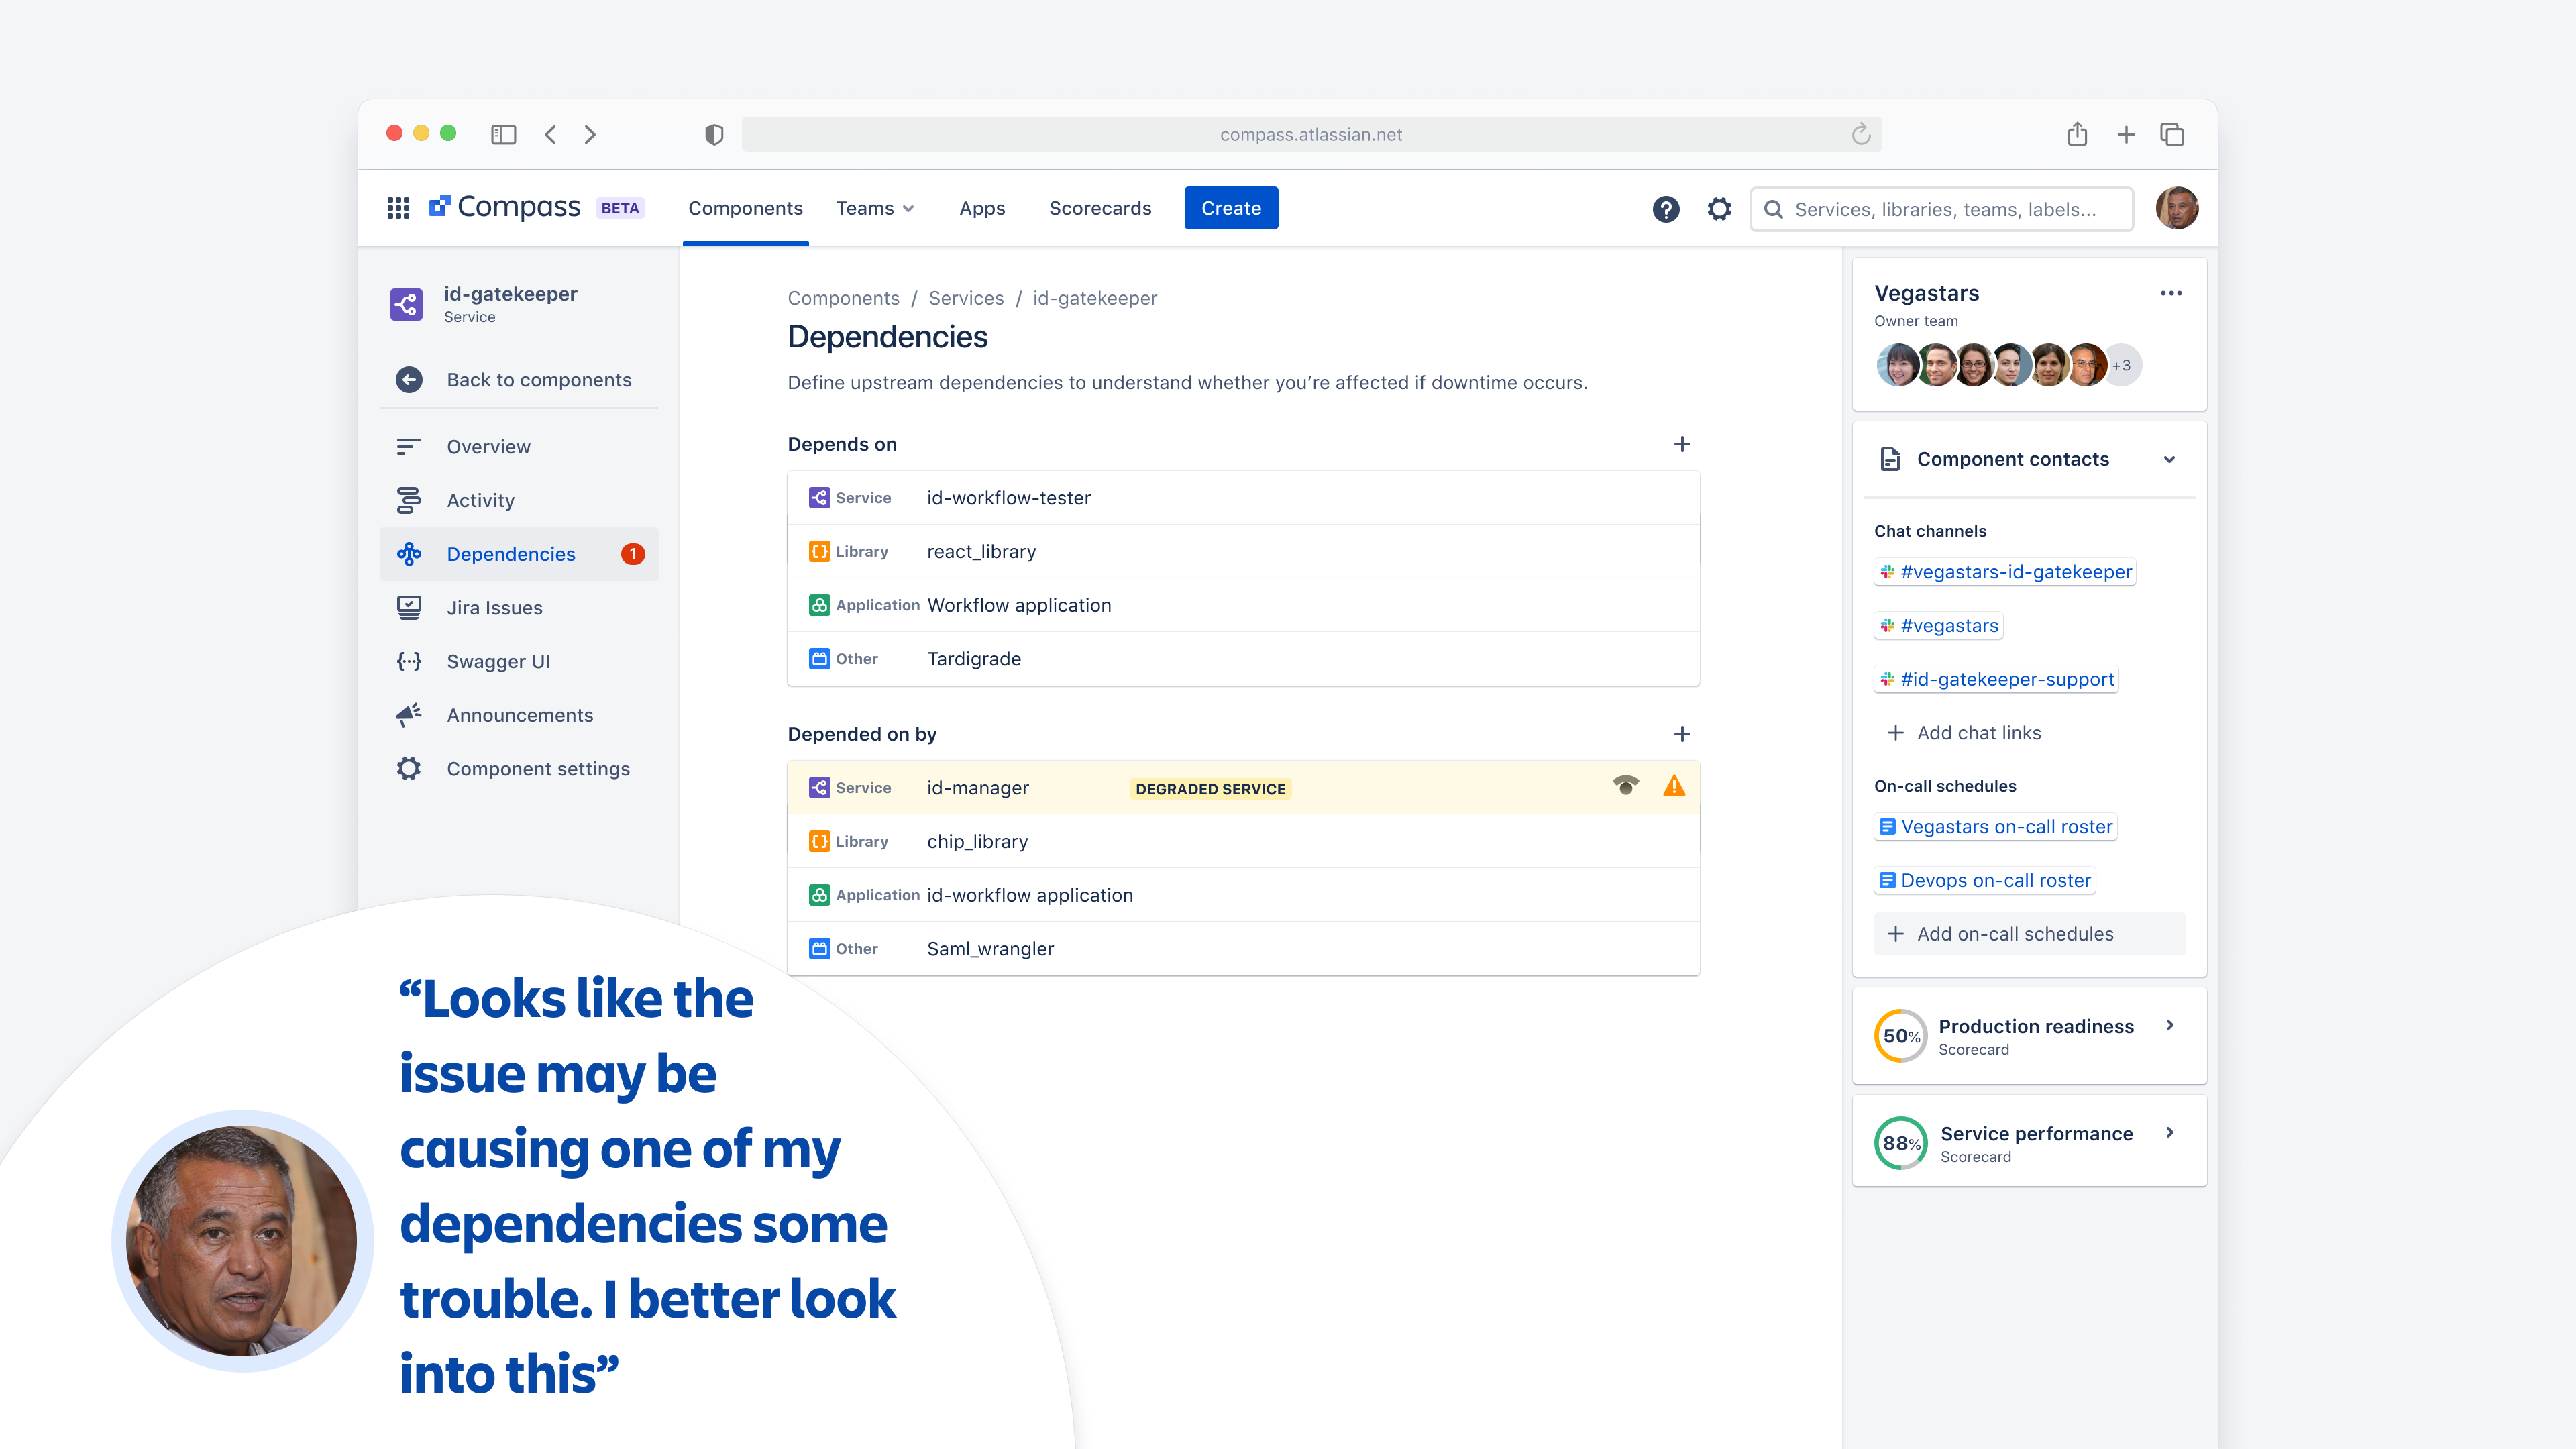Open the app switcher grid icon
The image size is (2576, 1449).
pos(398,208)
